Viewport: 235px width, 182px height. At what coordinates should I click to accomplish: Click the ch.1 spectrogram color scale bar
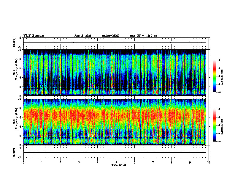click(215, 76)
